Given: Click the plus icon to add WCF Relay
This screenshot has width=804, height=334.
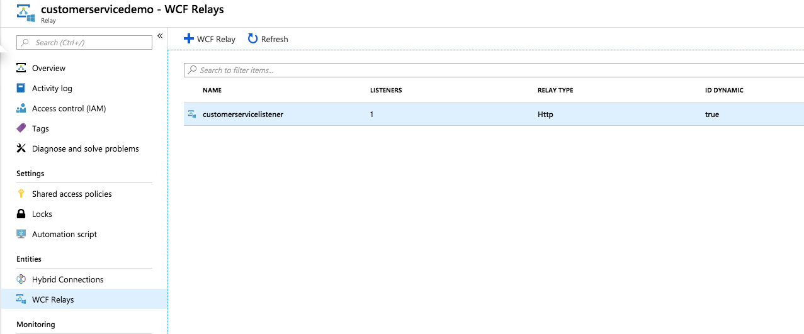Looking at the screenshot, I should (188, 38).
